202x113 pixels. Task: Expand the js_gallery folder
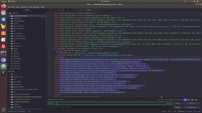pyautogui.click(x=10, y=104)
